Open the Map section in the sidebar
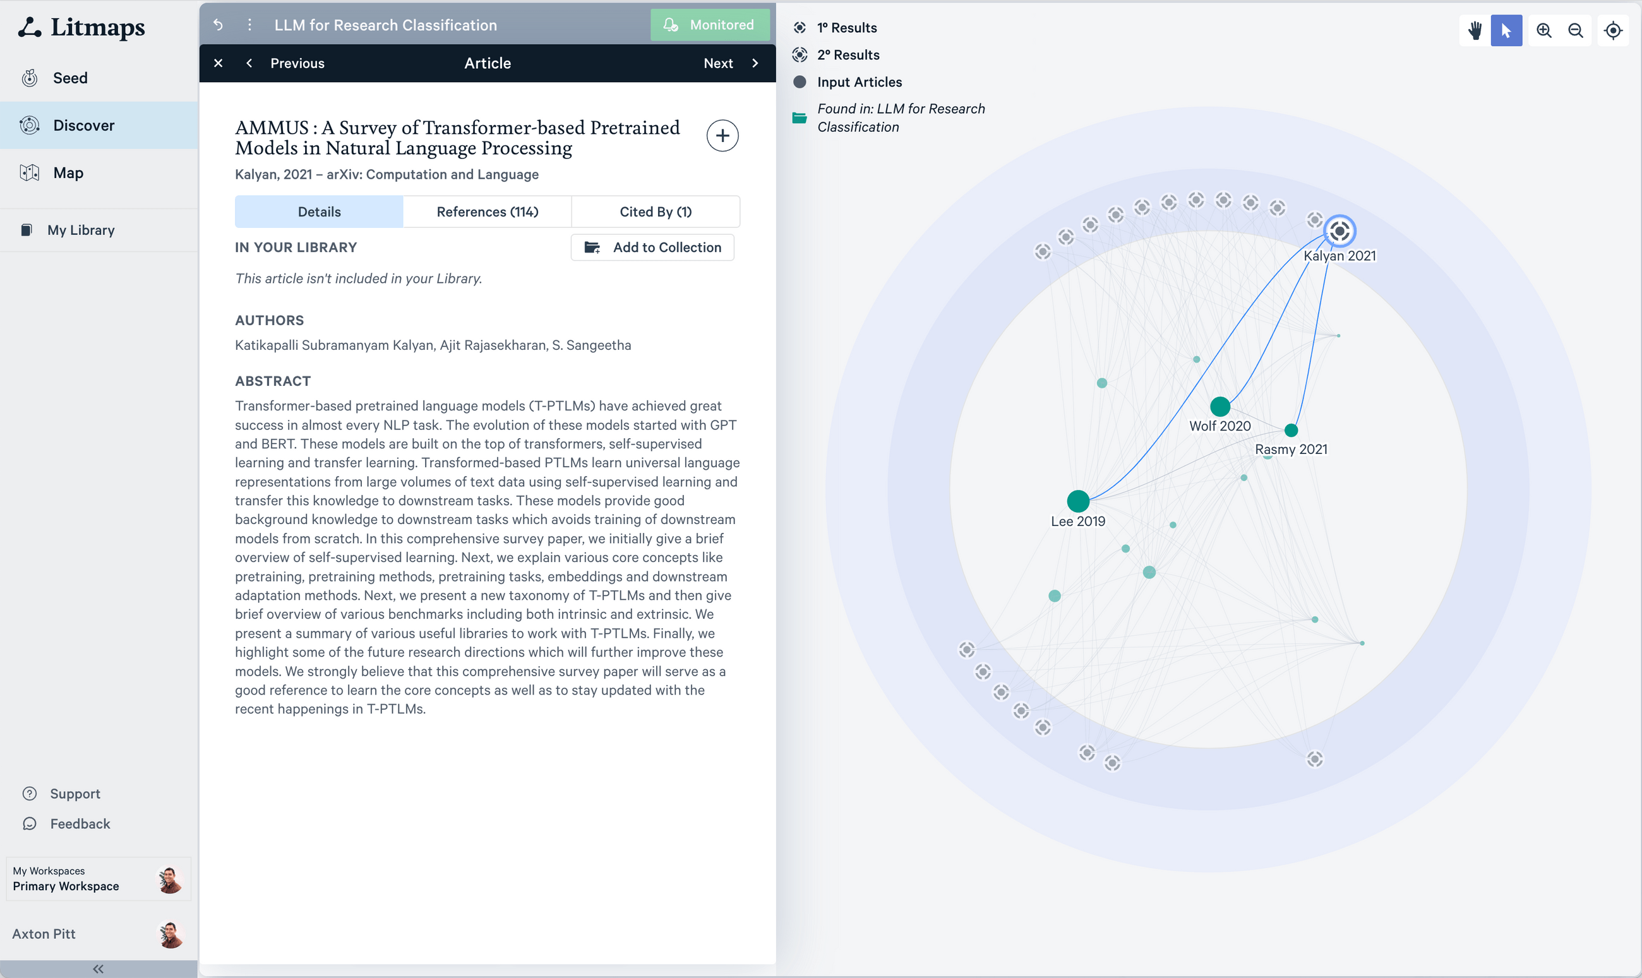 point(68,172)
